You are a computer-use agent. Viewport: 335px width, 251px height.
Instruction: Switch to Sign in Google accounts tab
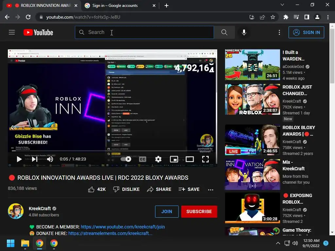pyautogui.click(x=120, y=6)
